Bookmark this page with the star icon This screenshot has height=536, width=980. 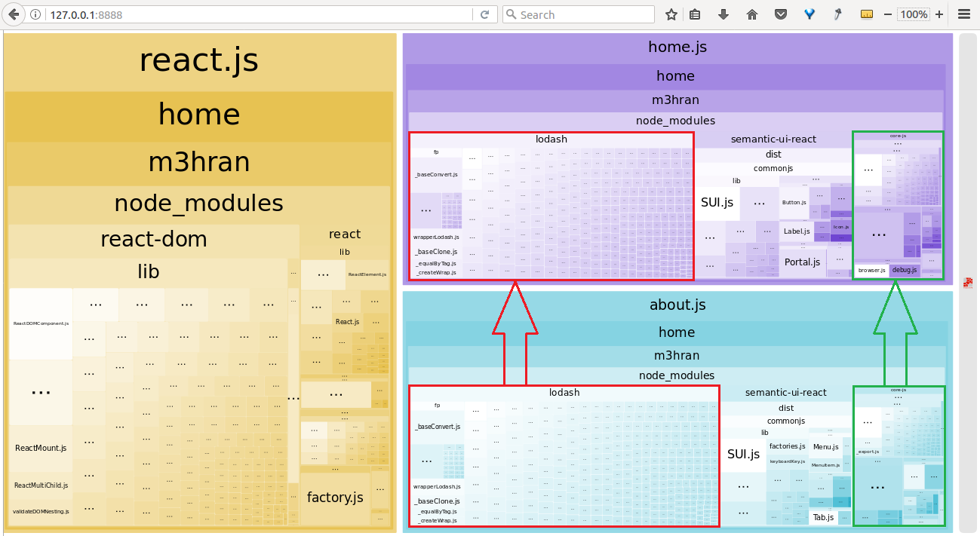[671, 14]
